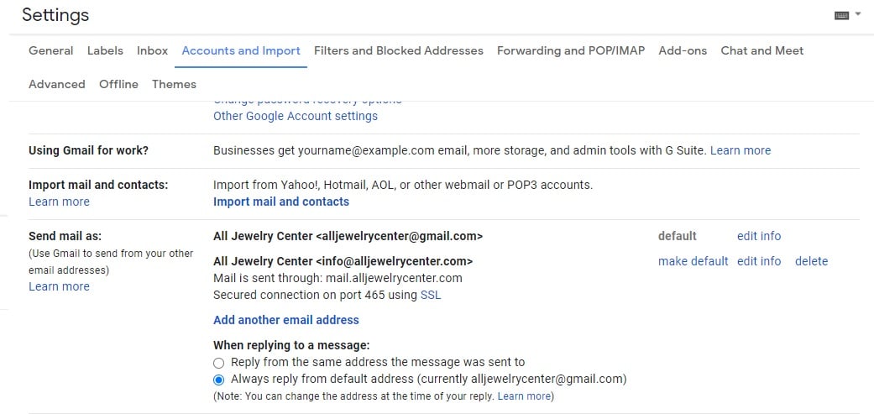Viewport: 874px width, 414px height.
Task: Open the Advanced settings tab
Action: pos(57,84)
